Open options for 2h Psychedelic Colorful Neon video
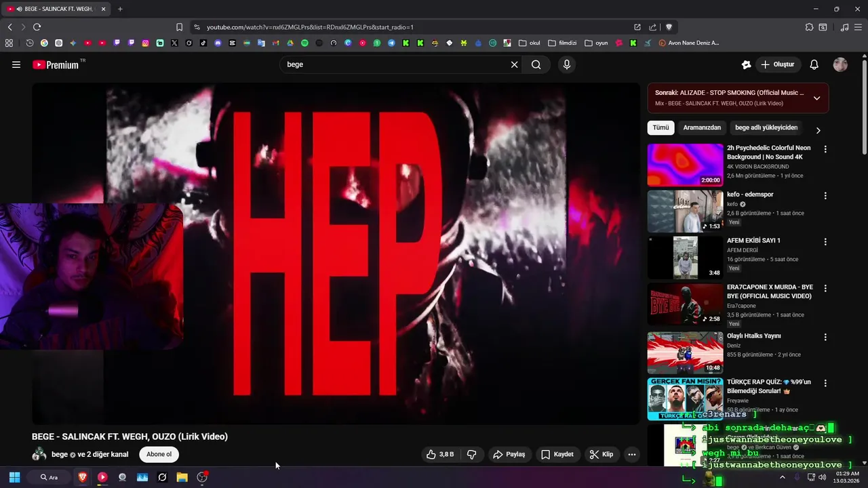Viewport: 868px width, 488px height. coord(825,148)
